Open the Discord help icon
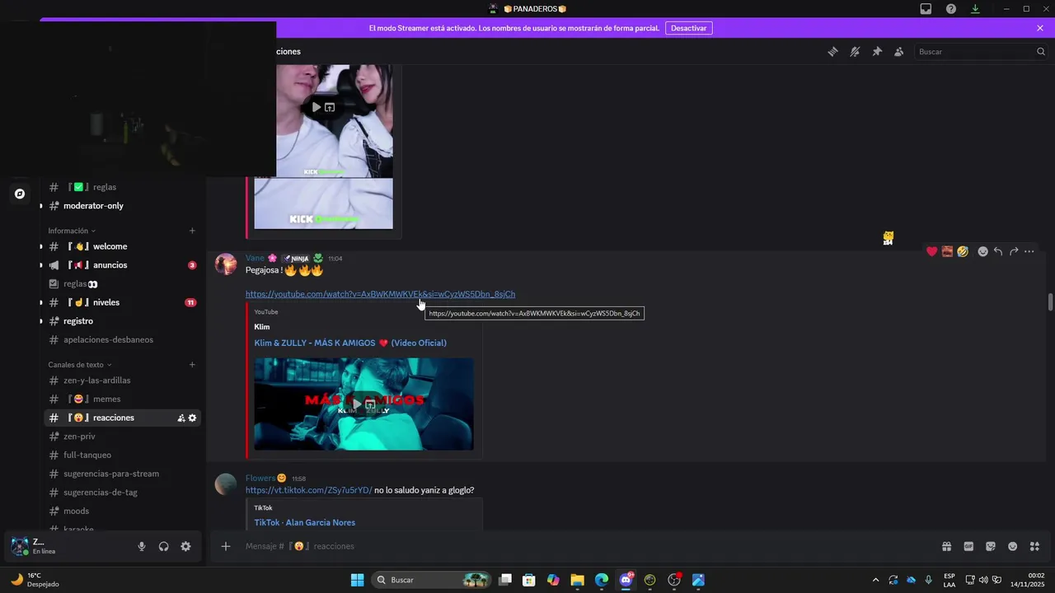Screen dimensions: 1055x593 (950, 9)
